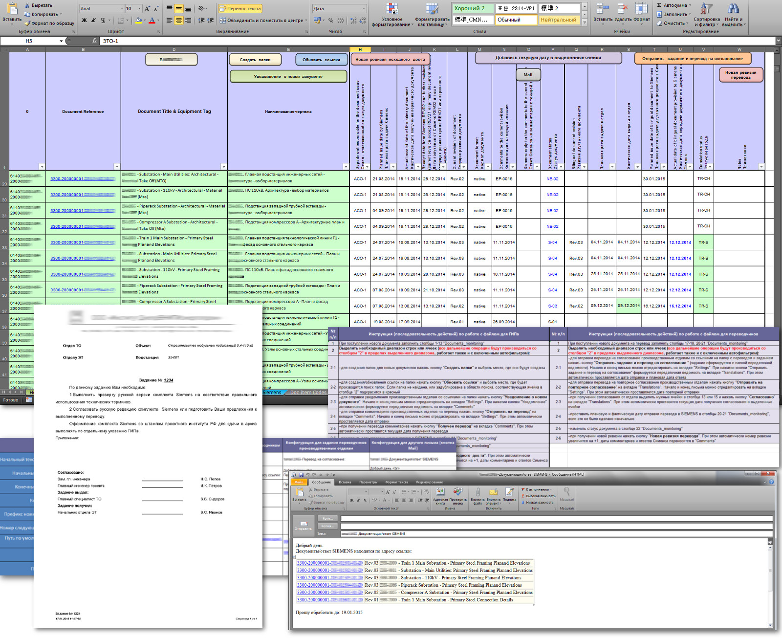Toggle middle vertical alignment in Excel

tap(178, 9)
